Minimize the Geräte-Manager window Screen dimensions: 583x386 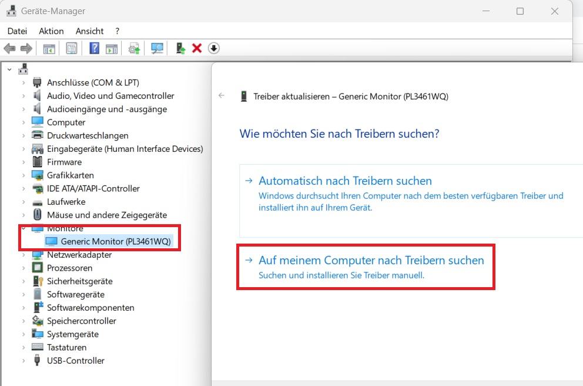click(486, 11)
